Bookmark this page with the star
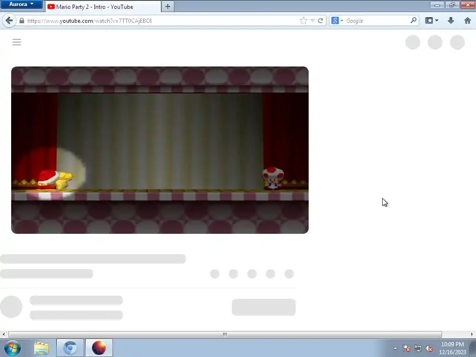 303,20
